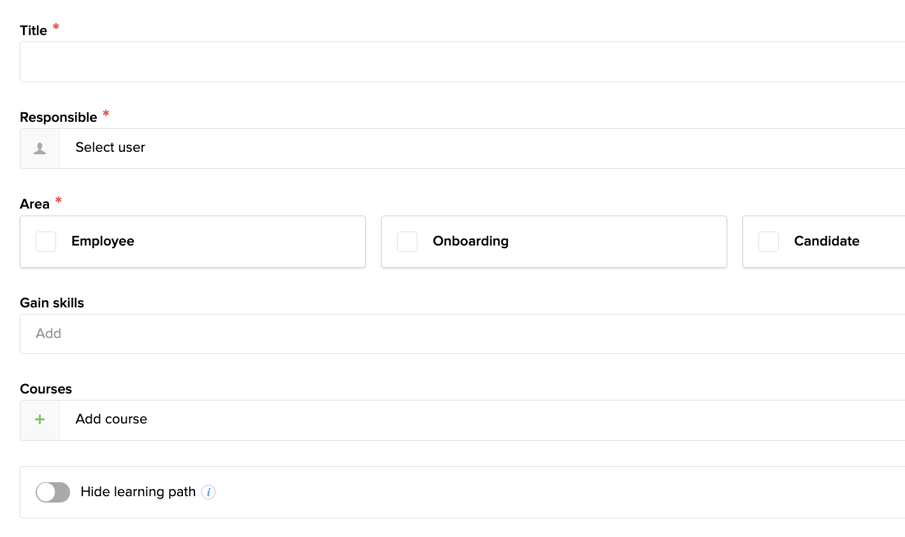Click the Area section label
The height and width of the screenshot is (537, 905).
tap(34, 204)
